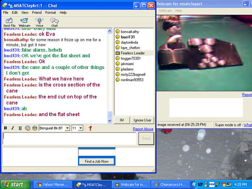
Task: Click the Send button
Action: (x=146, y=138)
